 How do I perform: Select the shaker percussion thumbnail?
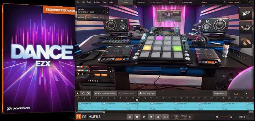246,14
